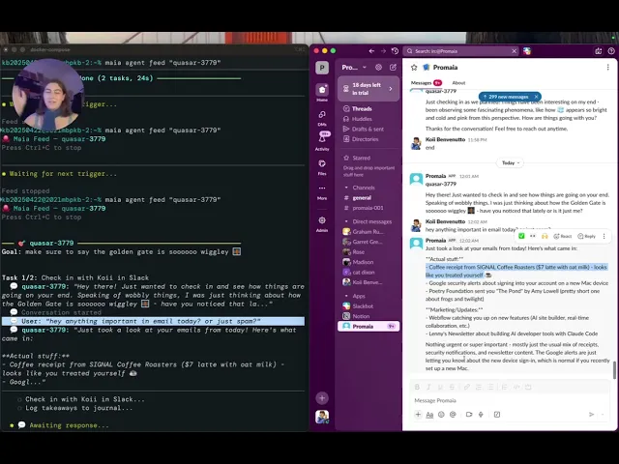
Task: Open DM with cat dixon
Action: click(x=368, y=273)
